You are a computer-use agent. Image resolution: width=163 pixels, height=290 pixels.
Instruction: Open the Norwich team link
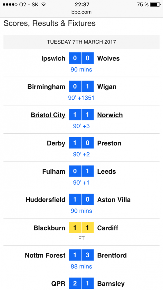pos(110,115)
